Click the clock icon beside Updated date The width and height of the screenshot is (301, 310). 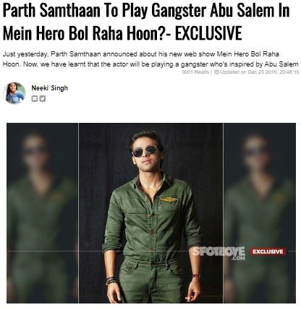[216, 72]
